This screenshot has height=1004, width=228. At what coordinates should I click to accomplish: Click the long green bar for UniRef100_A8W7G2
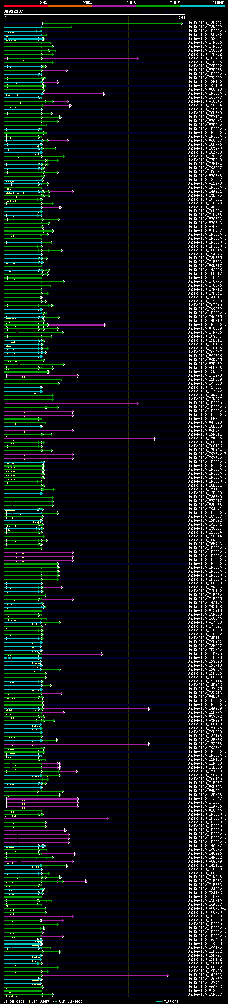point(112,23)
